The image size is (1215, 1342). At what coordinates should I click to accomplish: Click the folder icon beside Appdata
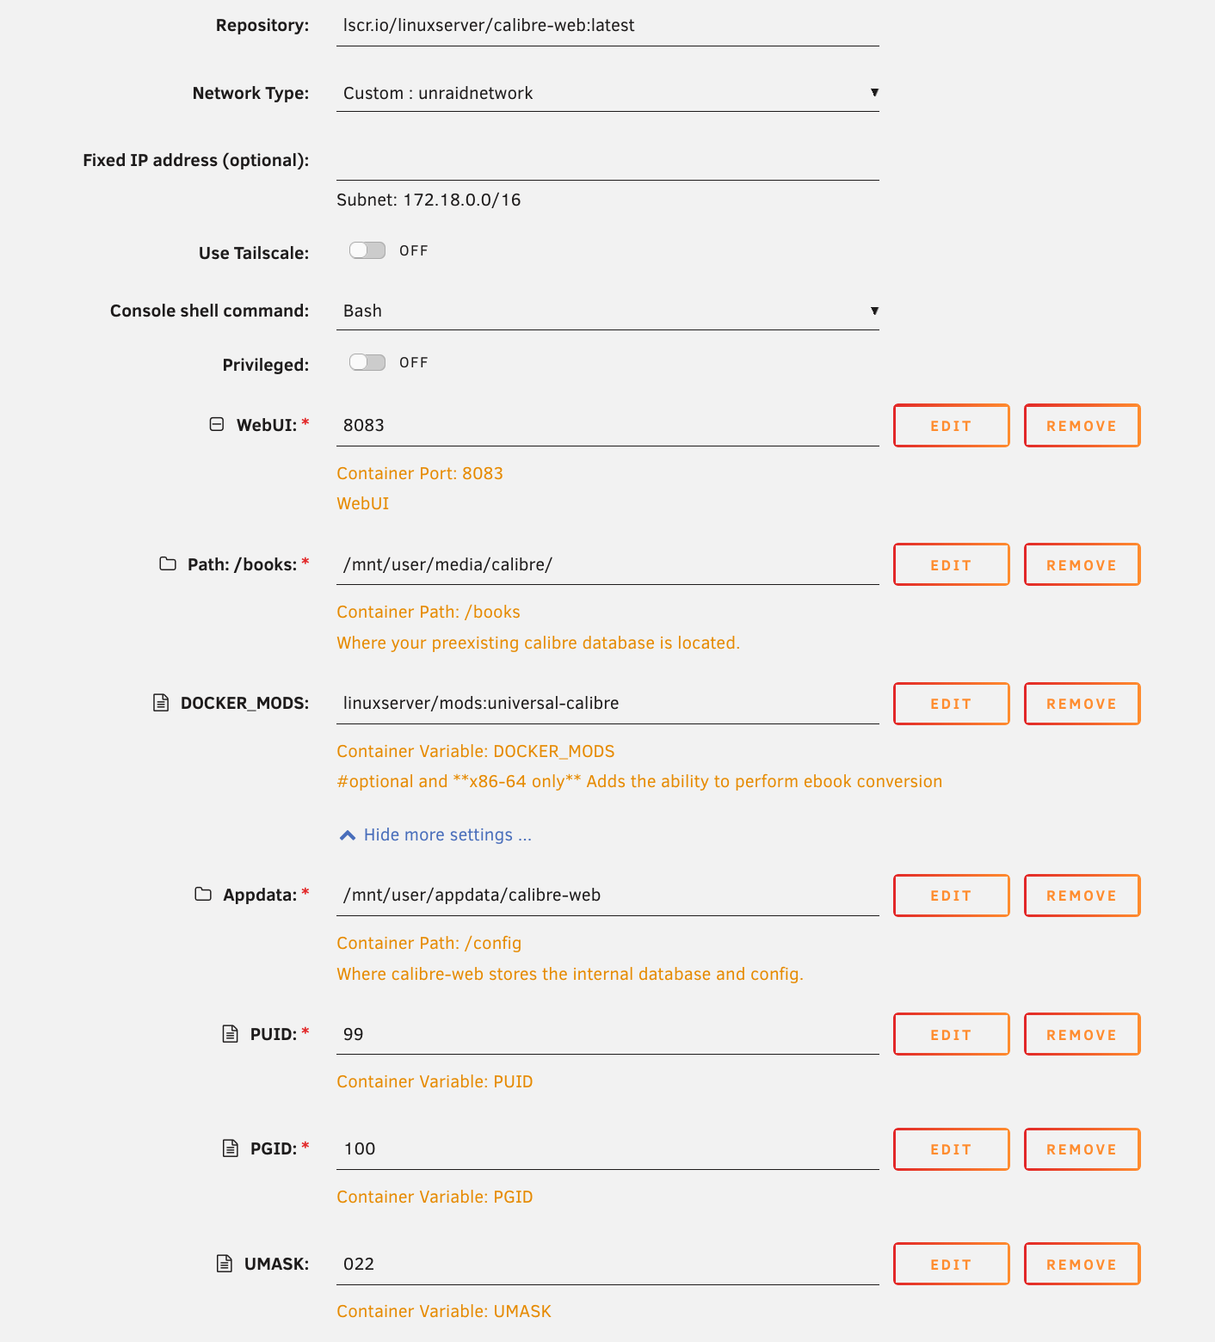(x=202, y=894)
